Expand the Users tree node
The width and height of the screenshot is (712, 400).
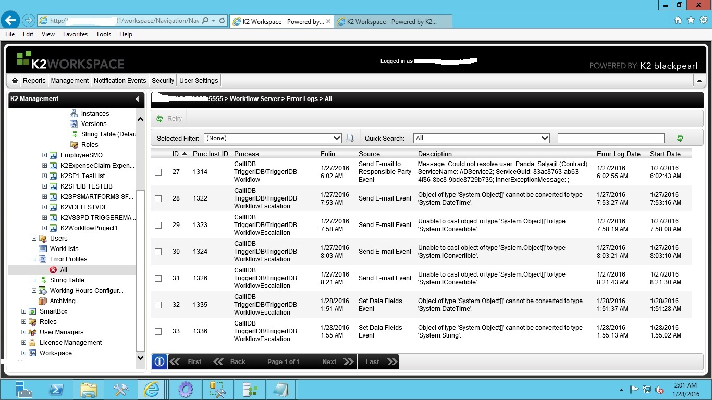pos(34,239)
